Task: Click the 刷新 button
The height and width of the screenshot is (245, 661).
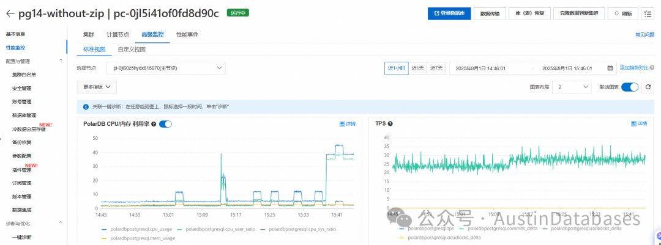Action: coord(623,13)
